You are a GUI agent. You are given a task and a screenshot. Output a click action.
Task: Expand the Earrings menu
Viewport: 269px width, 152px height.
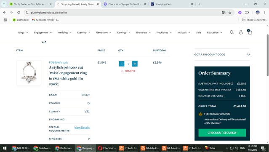coord(124,32)
